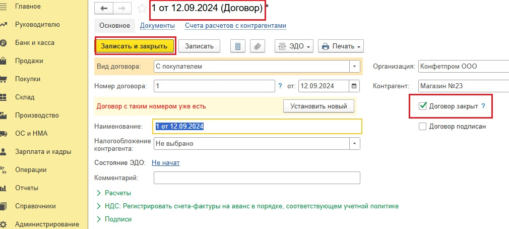Go forward with the right arrow button
Image resolution: width=509 pixels, height=229 pixels.
click(x=122, y=9)
